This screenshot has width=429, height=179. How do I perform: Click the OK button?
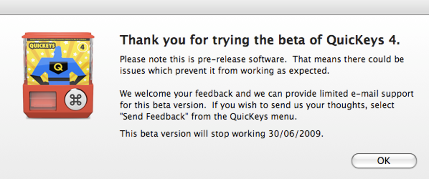click(384, 161)
